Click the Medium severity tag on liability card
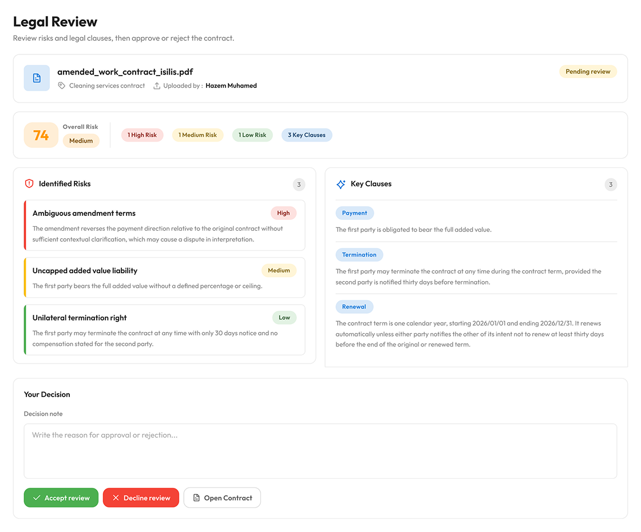The height and width of the screenshot is (532, 641). [279, 270]
